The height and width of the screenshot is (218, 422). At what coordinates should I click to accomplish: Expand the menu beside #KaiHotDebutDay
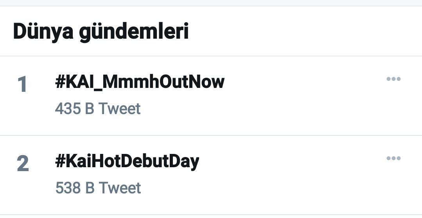(x=393, y=158)
